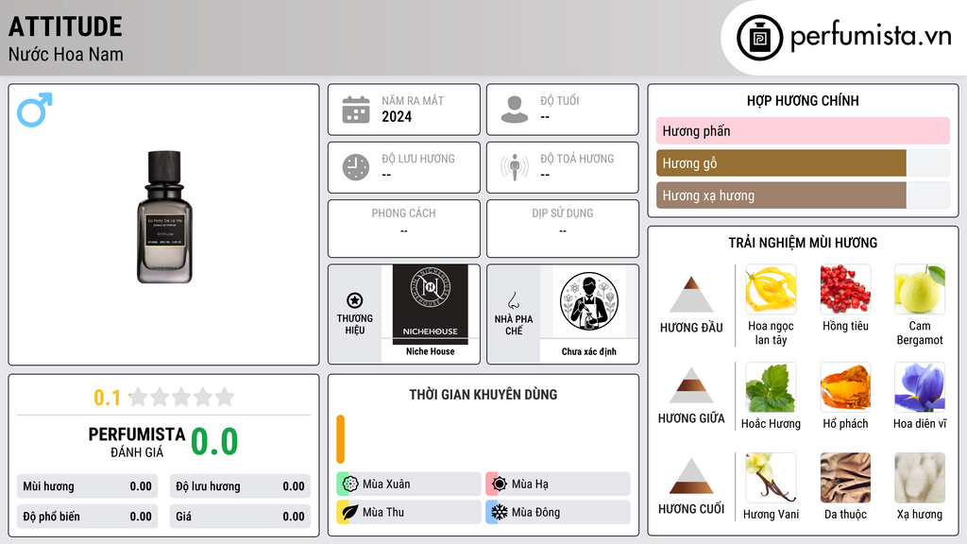Viewport: 967px width, 544px height.
Task: Click the Mùa Hạ sun icon
Action: [x=500, y=484]
